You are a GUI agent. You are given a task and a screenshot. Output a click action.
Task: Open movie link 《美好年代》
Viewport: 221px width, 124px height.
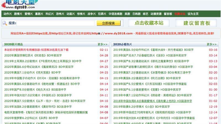38,107
